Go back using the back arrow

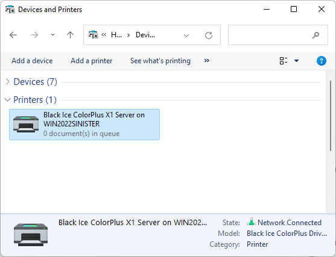13,35
